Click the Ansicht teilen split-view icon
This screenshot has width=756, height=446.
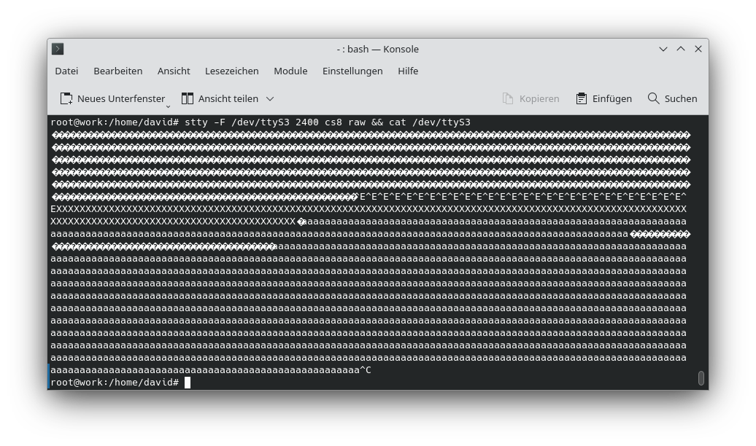(187, 98)
